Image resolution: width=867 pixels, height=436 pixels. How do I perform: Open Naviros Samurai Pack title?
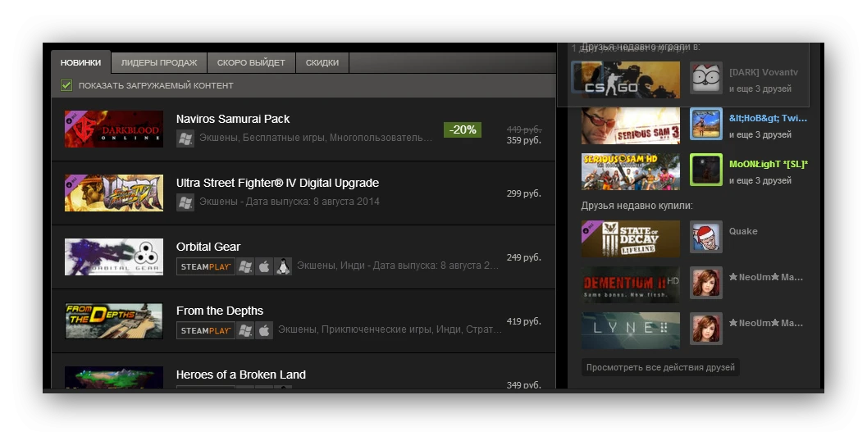[233, 119]
